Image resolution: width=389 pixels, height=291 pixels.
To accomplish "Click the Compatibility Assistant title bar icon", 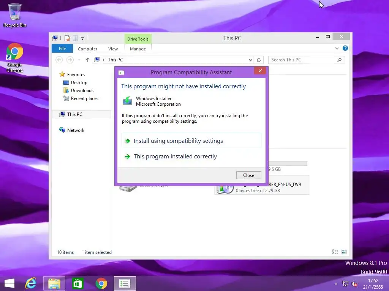I will (121, 72).
